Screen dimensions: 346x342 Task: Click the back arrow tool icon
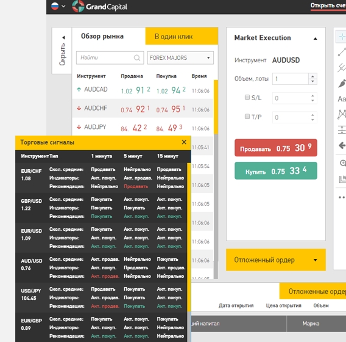coord(342,145)
